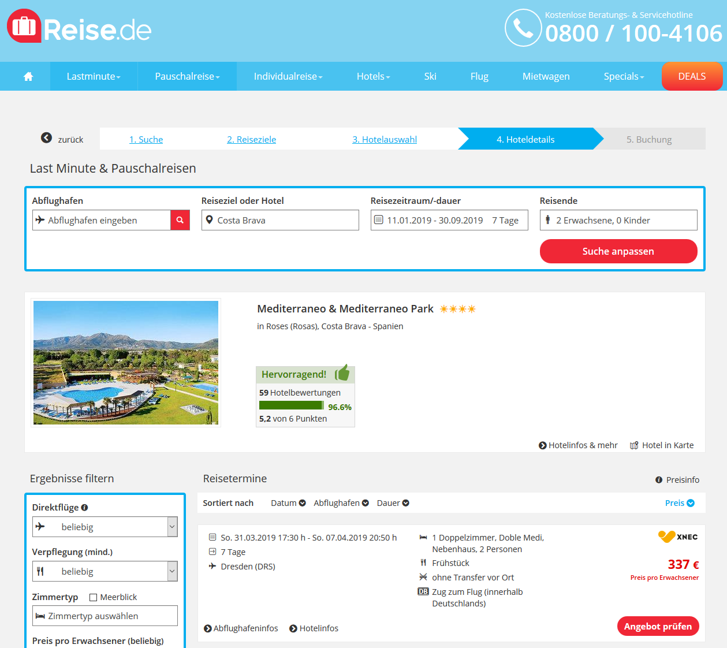Click the hotel rating percentage bar
The image size is (727, 648).
coord(291,406)
